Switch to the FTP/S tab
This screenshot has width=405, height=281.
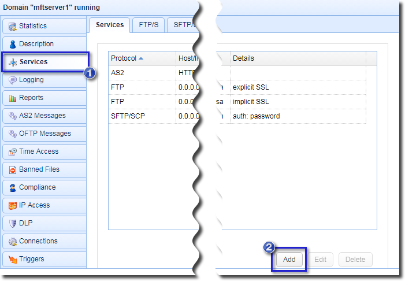148,25
